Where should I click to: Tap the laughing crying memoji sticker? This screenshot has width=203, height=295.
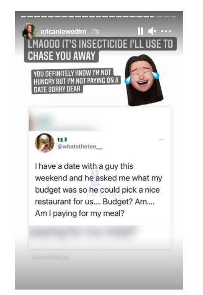[x=143, y=81]
